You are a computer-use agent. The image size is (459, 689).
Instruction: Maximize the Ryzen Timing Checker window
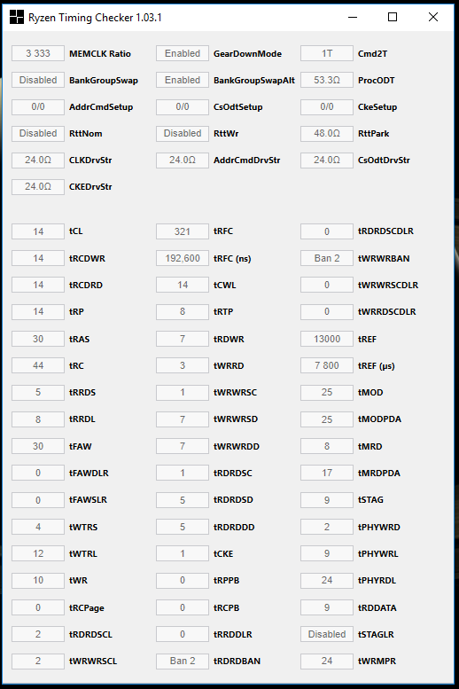[x=393, y=17]
